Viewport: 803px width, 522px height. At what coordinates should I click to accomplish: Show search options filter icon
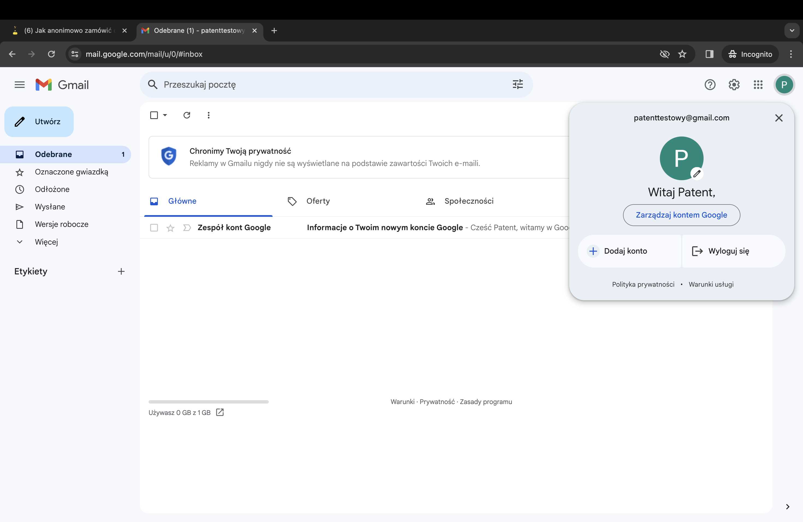click(x=518, y=84)
